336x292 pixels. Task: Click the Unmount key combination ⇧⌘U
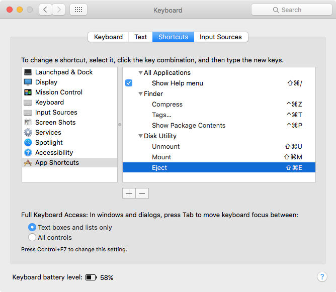tap(294, 147)
